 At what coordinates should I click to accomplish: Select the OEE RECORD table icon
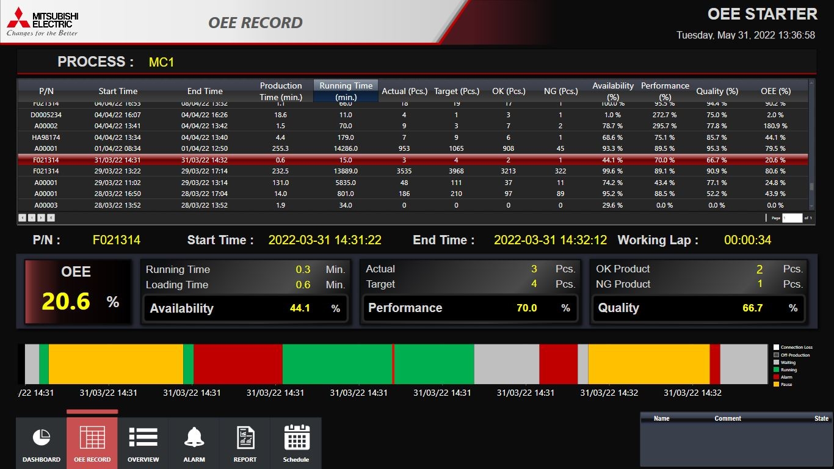click(92, 443)
